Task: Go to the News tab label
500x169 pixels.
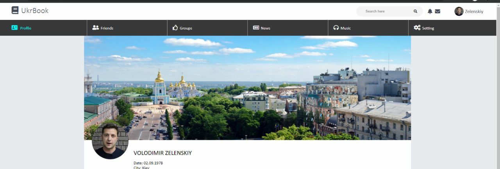Action: pos(266,28)
